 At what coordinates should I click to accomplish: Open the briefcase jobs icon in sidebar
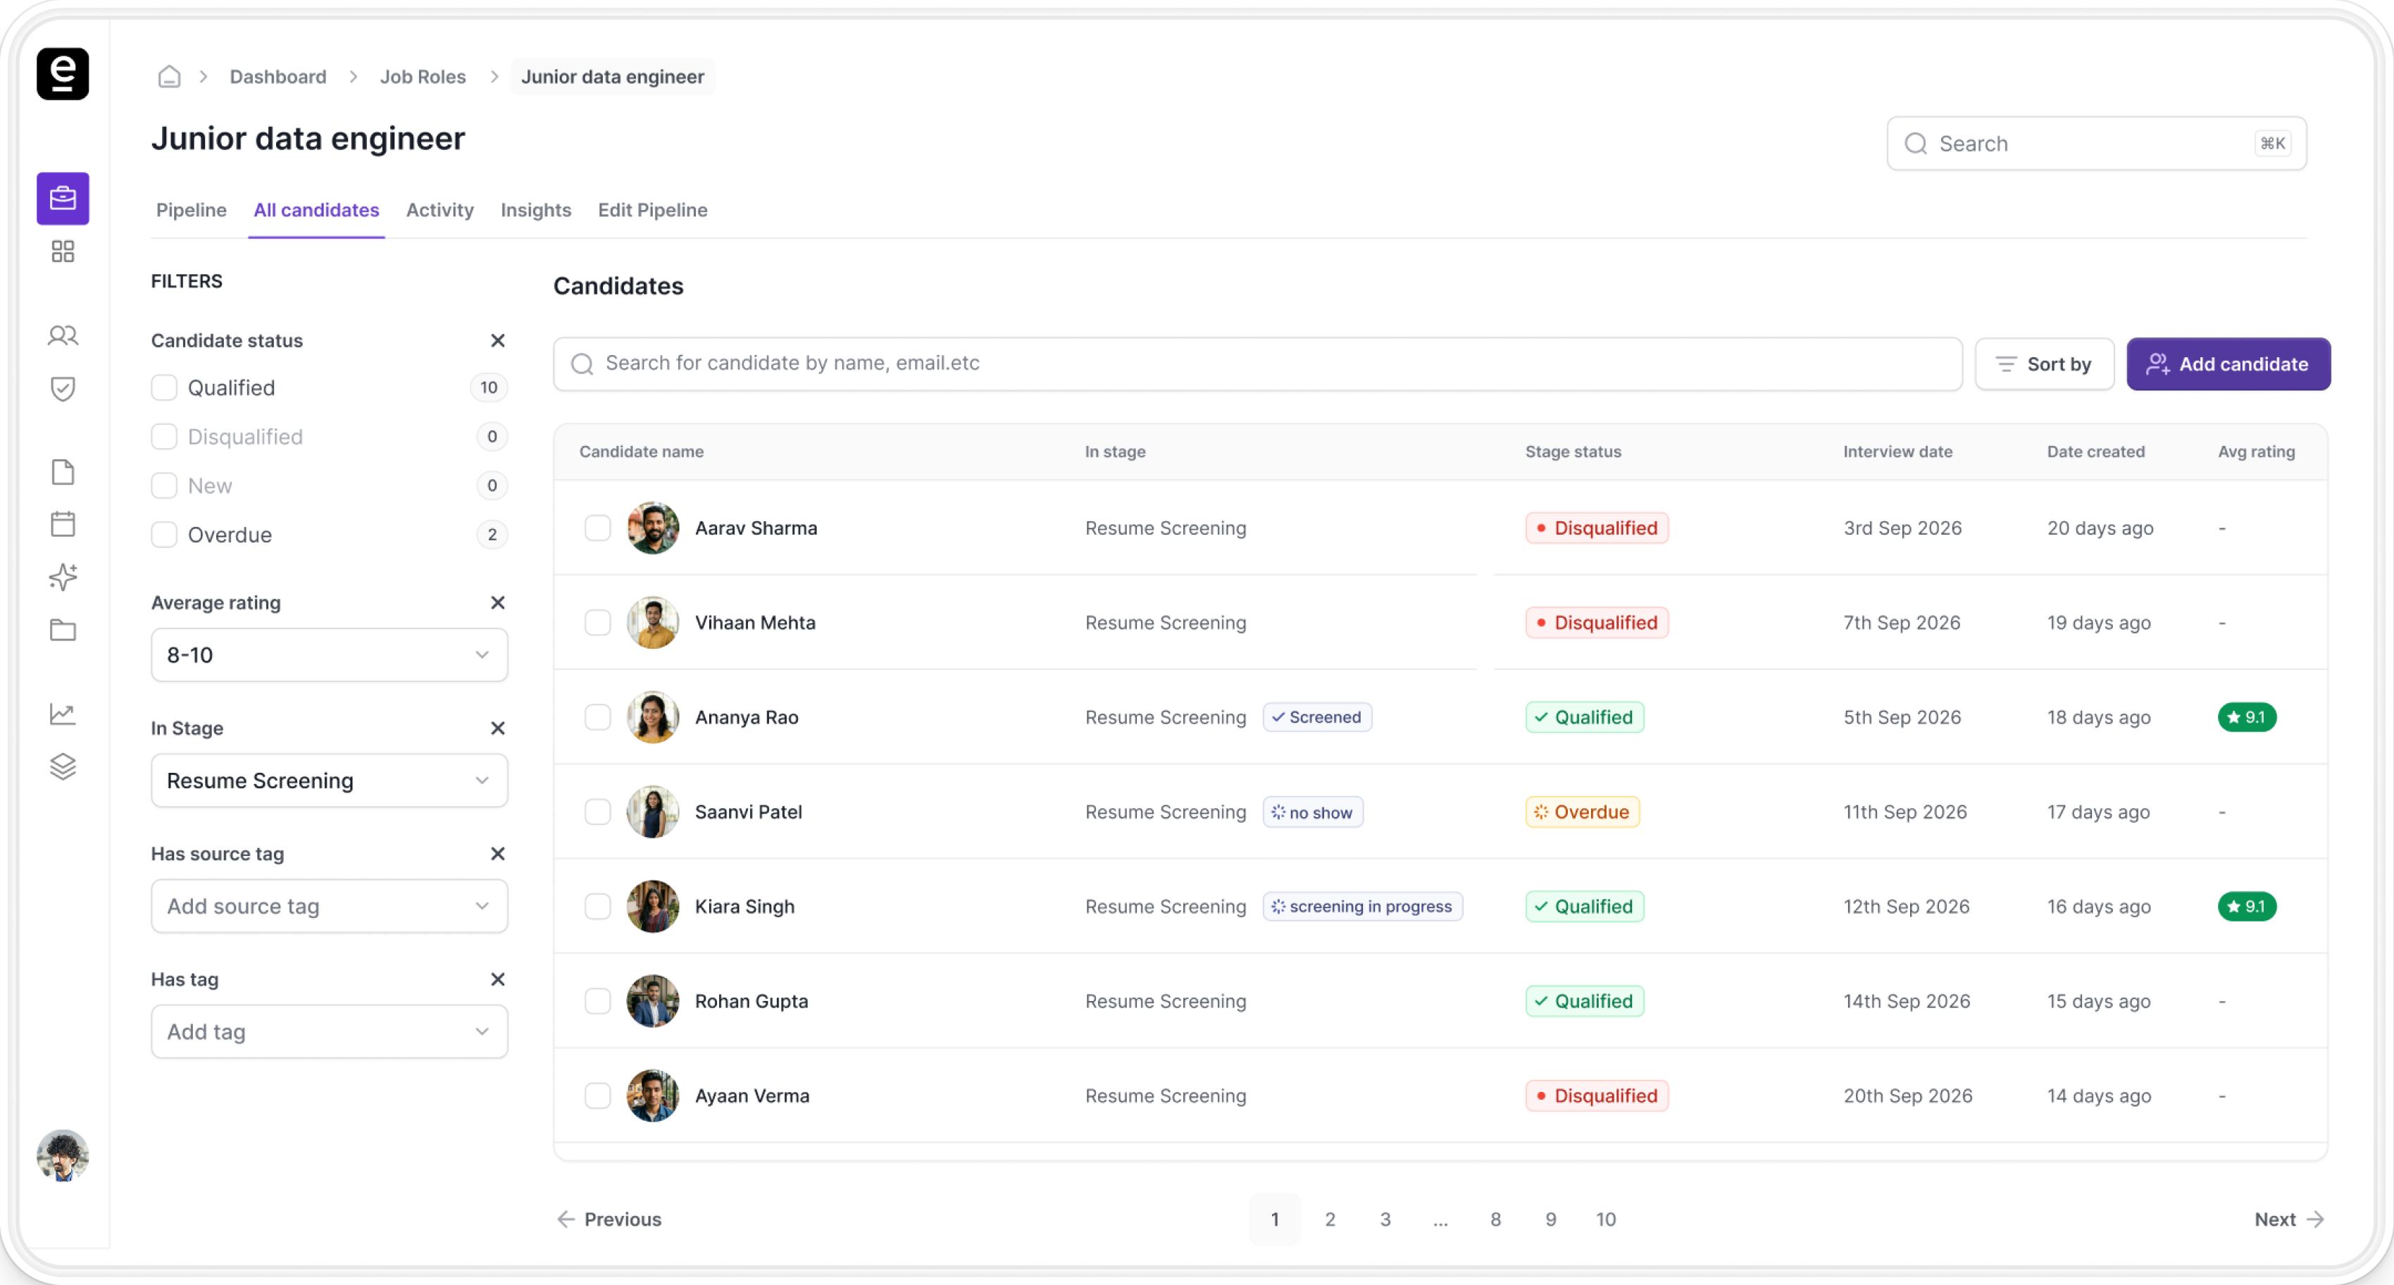62,198
